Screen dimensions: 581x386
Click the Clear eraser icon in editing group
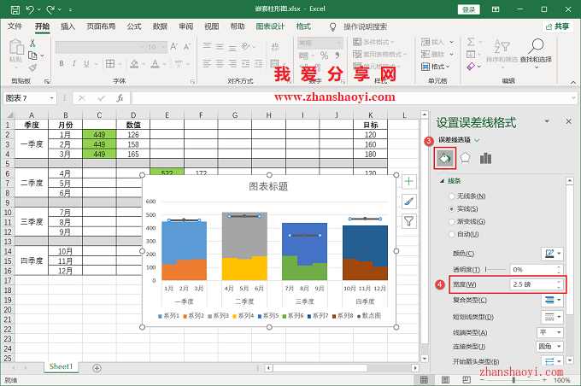[x=471, y=67]
